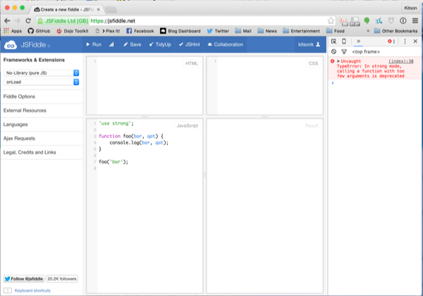The image size is (423, 296).
Task: Show more DevTools panels chevron
Action: tap(358, 42)
